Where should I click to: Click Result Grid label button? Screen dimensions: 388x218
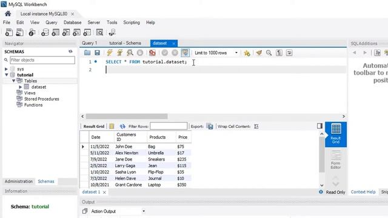(94, 127)
